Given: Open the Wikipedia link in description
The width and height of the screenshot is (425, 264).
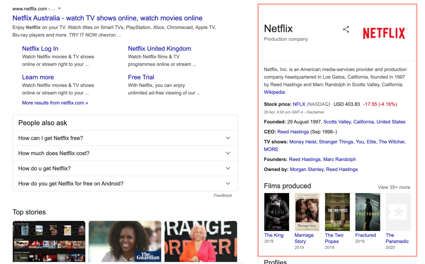Looking at the screenshot, I should tap(274, 92).
